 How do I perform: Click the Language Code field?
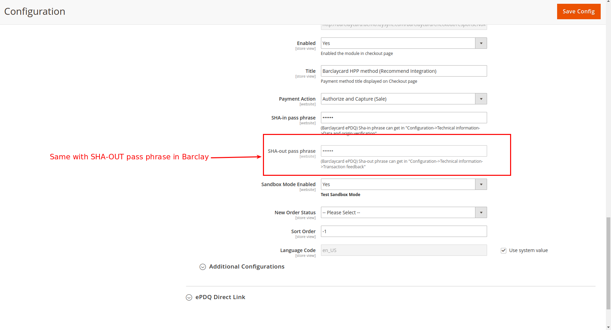[403, 250]
